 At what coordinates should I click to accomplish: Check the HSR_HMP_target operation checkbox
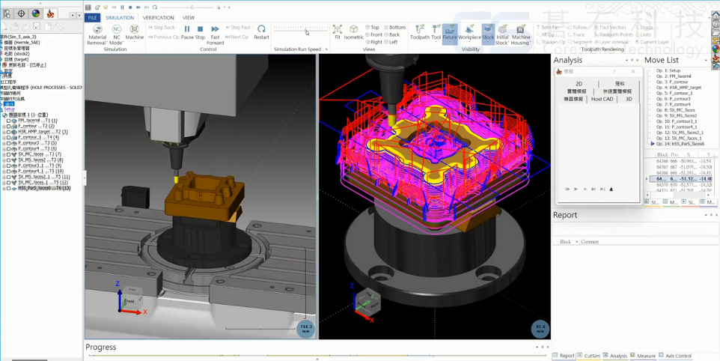9,132
